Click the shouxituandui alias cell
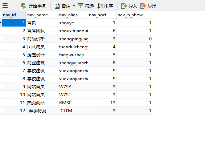This screenshot has width=205, height=141. [x=73, y=31]
